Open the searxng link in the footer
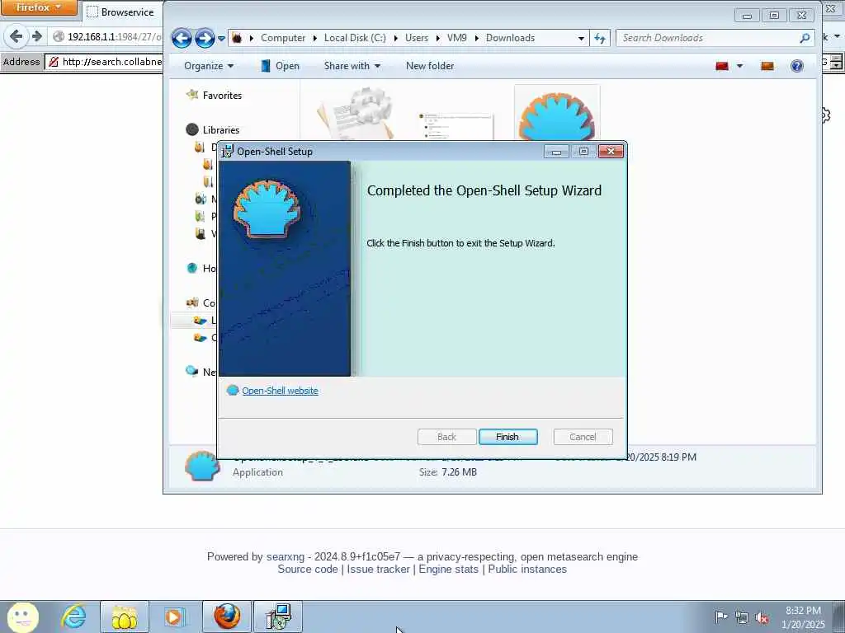Image resolution: width=845 pixels, height=633 pixels. [x=285, y=556]
